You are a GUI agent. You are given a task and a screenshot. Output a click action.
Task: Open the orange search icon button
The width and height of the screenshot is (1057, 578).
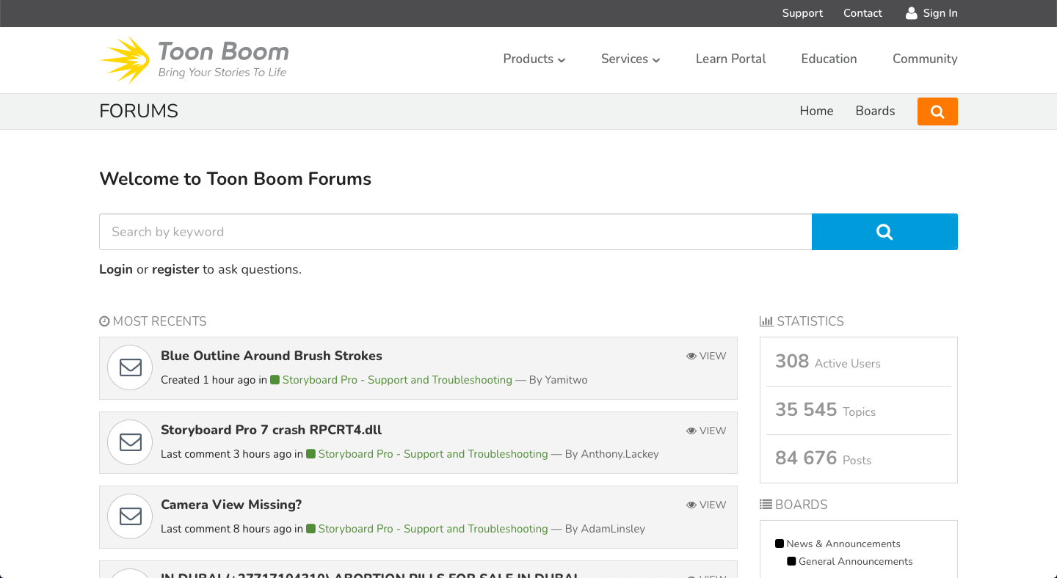[937, 111]
